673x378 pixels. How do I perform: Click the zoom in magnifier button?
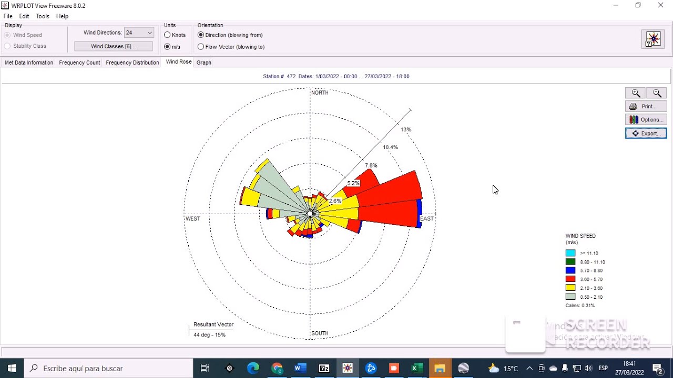635,93
